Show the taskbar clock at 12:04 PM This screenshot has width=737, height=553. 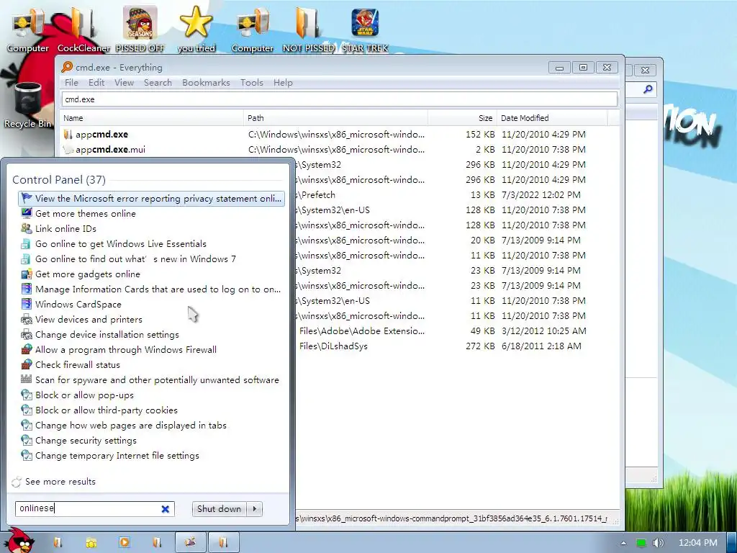[x=698, y=543]
